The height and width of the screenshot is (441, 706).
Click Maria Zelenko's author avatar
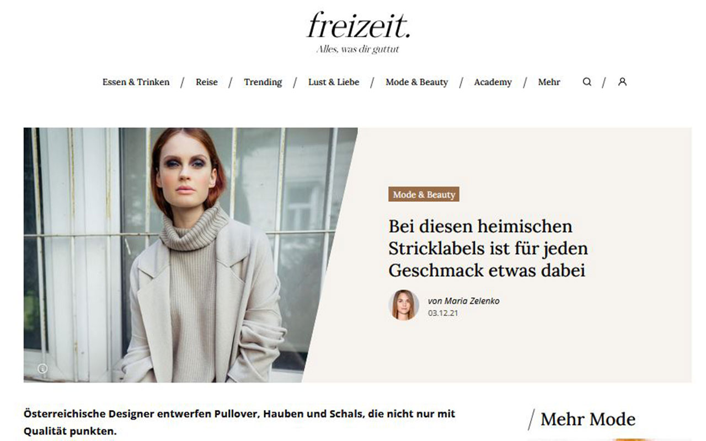tap(404, 305)
